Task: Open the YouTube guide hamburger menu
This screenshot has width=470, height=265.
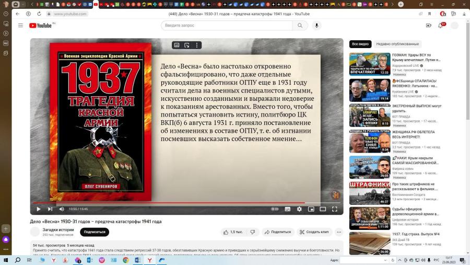Action: click(x=20, y=26)
